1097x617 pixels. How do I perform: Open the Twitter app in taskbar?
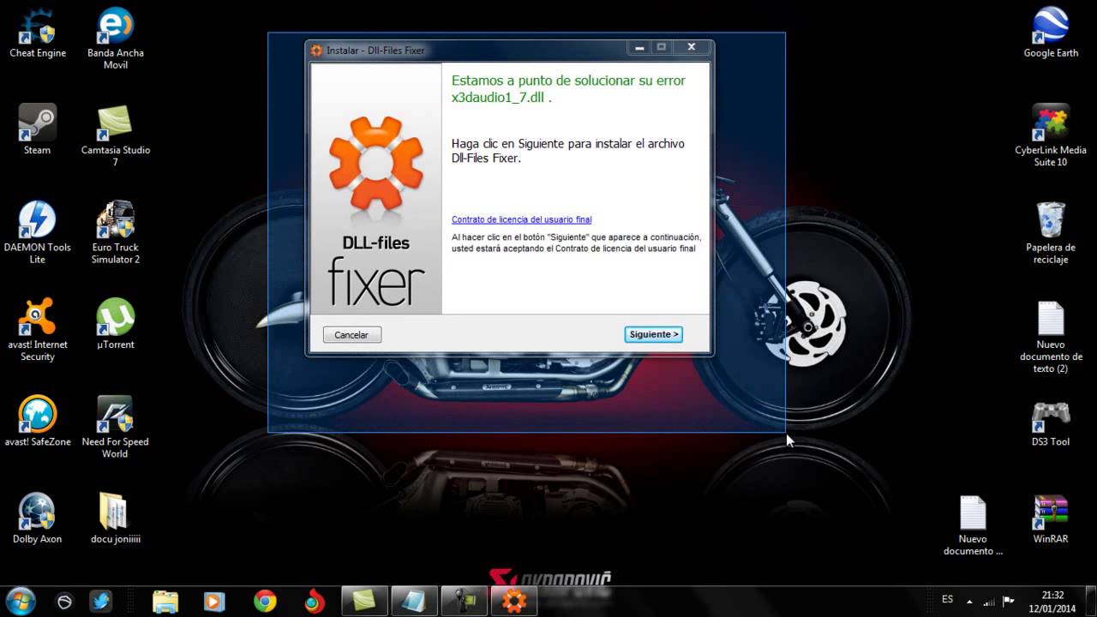101,602
